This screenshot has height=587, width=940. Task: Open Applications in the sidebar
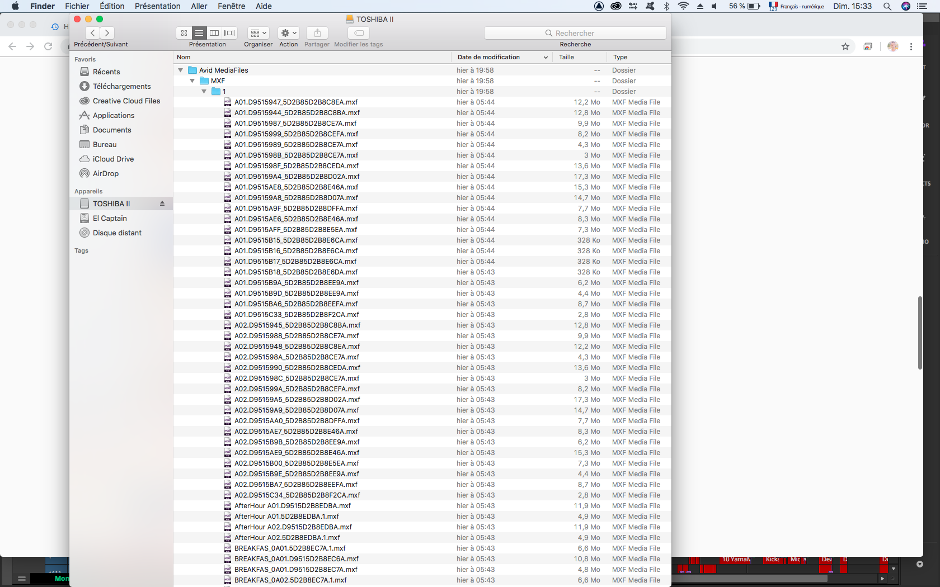tap(114, 115)
